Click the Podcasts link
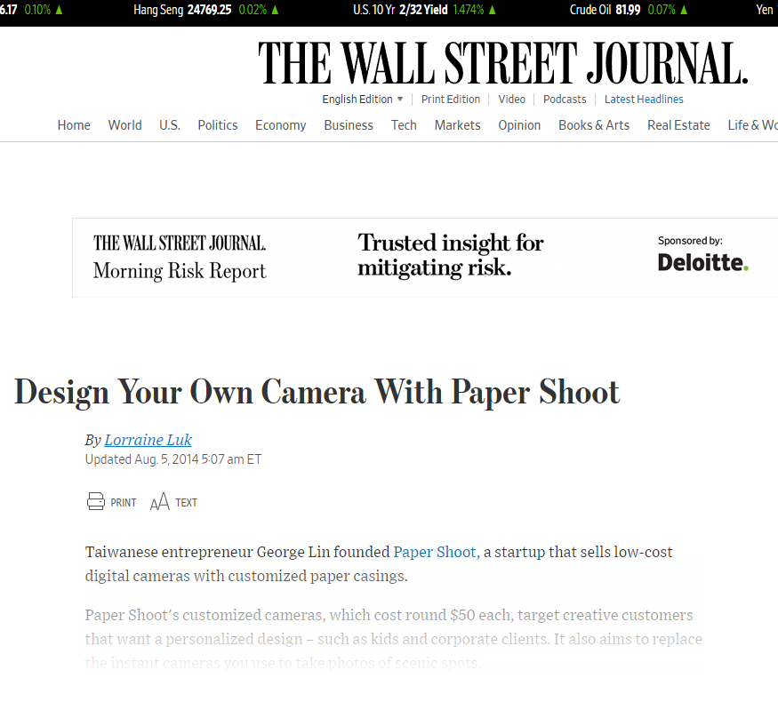 pos(565,99)
